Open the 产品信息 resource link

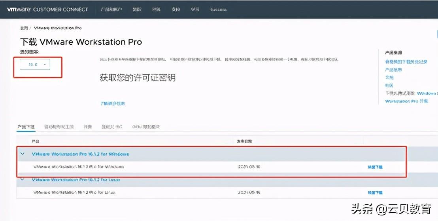393,70
